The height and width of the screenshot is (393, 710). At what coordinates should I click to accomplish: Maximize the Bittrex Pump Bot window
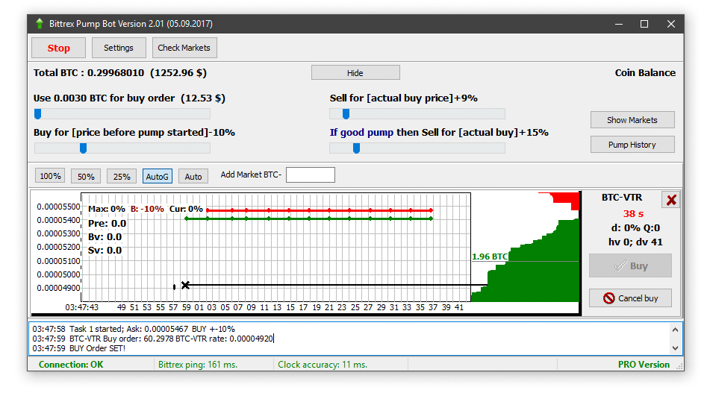click(644, 24)
